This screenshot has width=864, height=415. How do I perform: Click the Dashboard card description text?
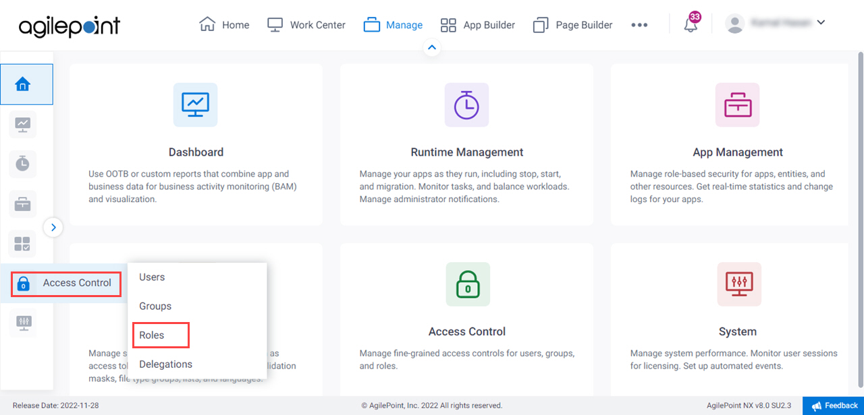pyautogui.click(x=193, y=187)
